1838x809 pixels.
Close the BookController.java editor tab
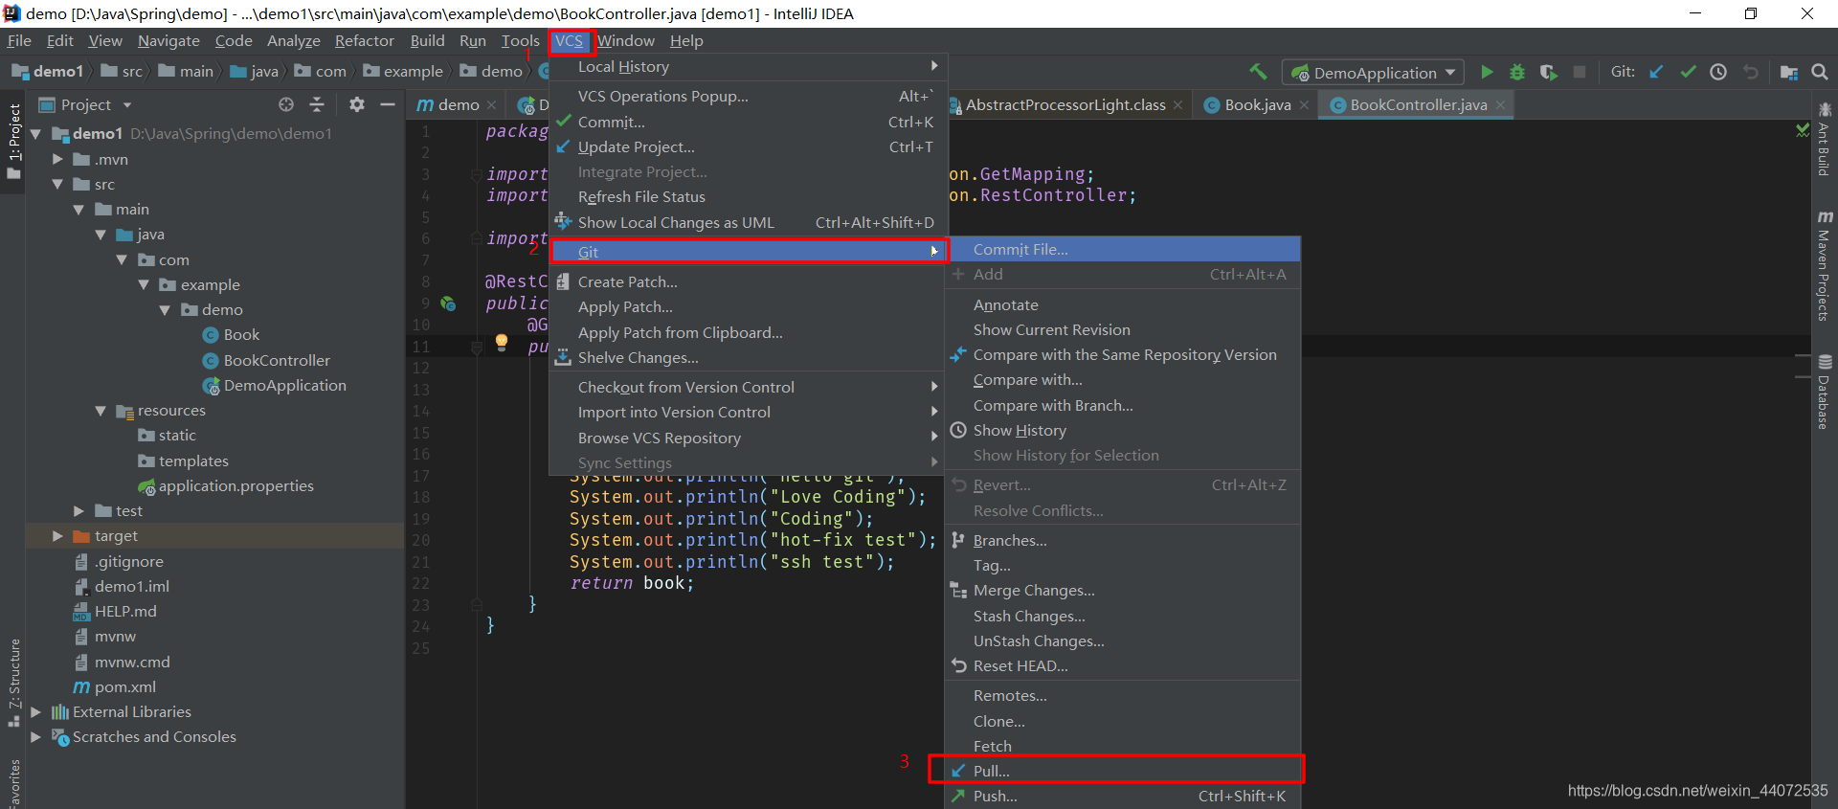coord(1500,105)
